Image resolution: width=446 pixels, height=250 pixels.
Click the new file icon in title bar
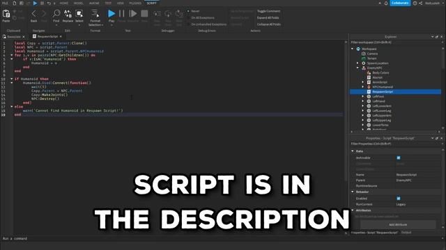14,3
